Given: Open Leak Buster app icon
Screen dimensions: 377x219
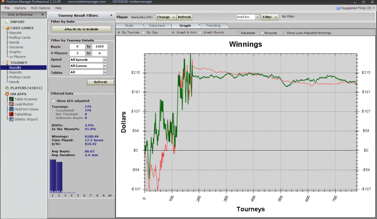Looking at the screenshot, I should (x=11, y=104).
